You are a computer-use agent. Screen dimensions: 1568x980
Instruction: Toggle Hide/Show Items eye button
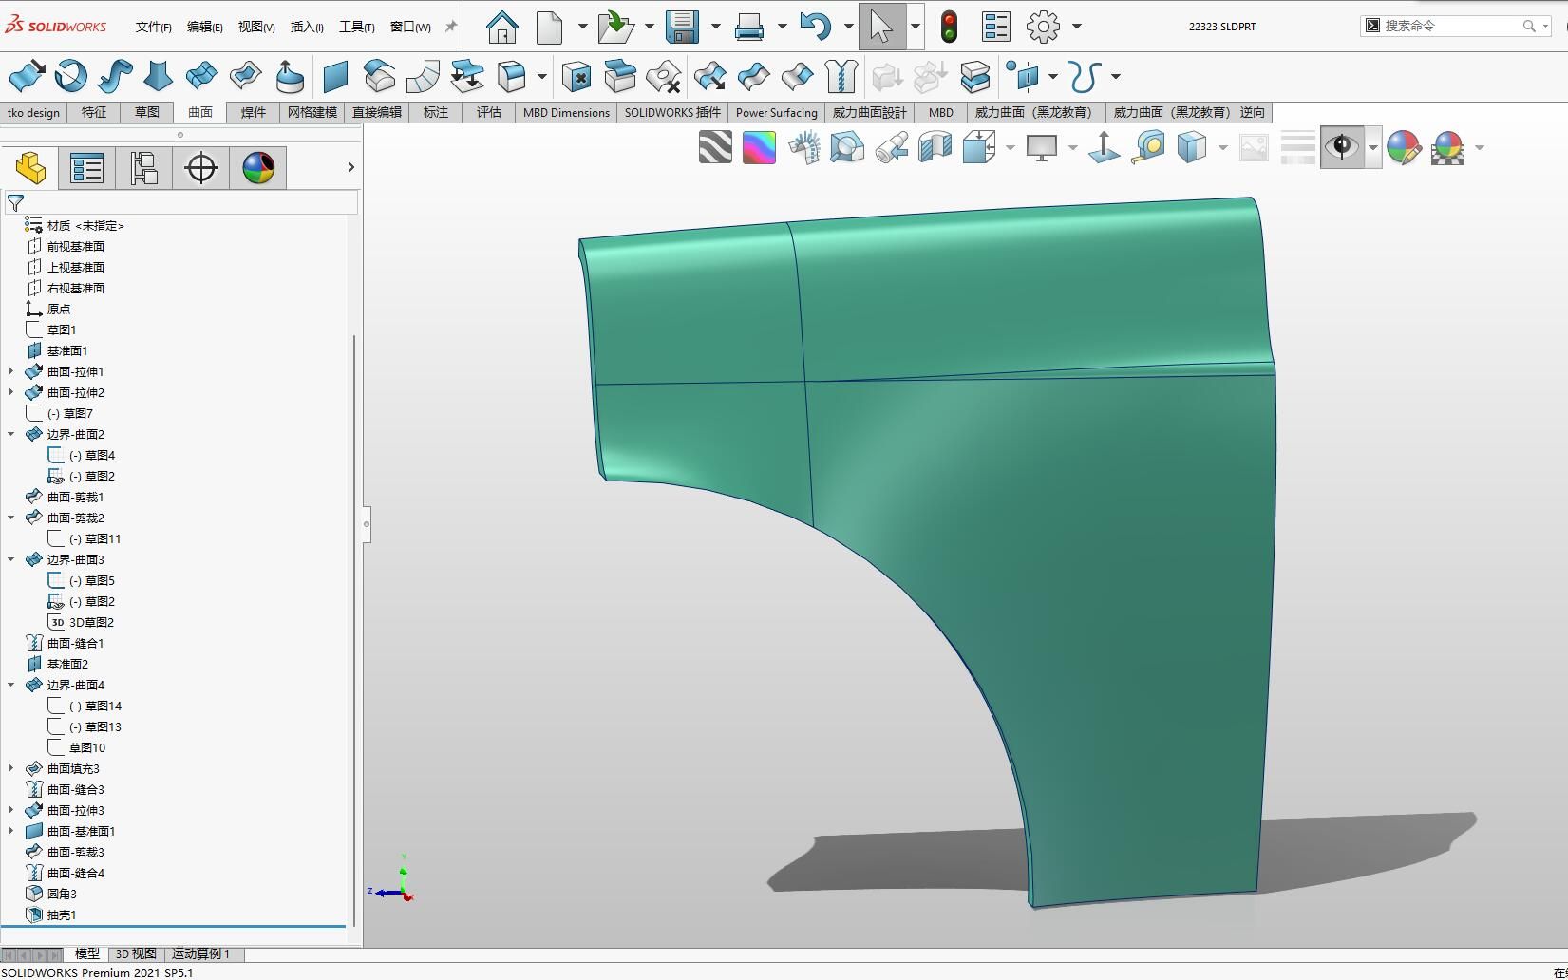[x=1342, y=147]
